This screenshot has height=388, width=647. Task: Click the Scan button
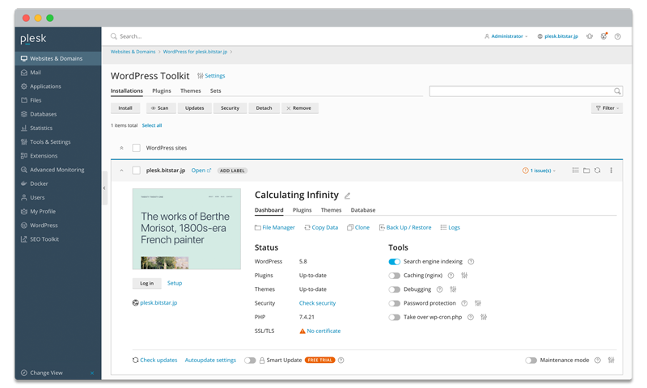(x=161, y=108)
